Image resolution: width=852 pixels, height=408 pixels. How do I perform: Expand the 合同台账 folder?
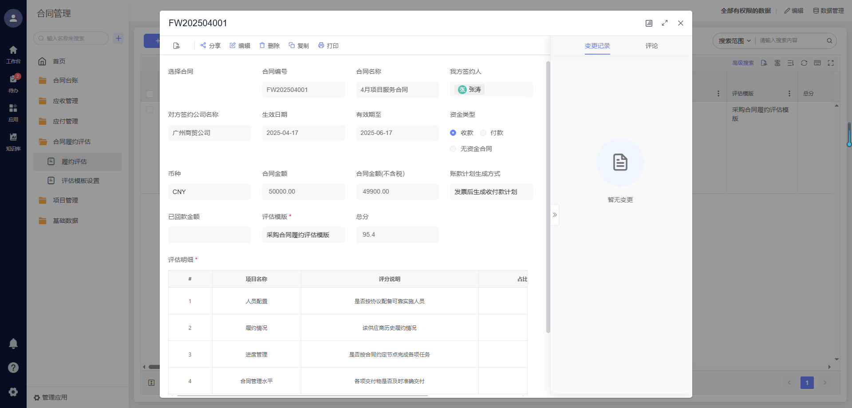[x=65, y=80]
